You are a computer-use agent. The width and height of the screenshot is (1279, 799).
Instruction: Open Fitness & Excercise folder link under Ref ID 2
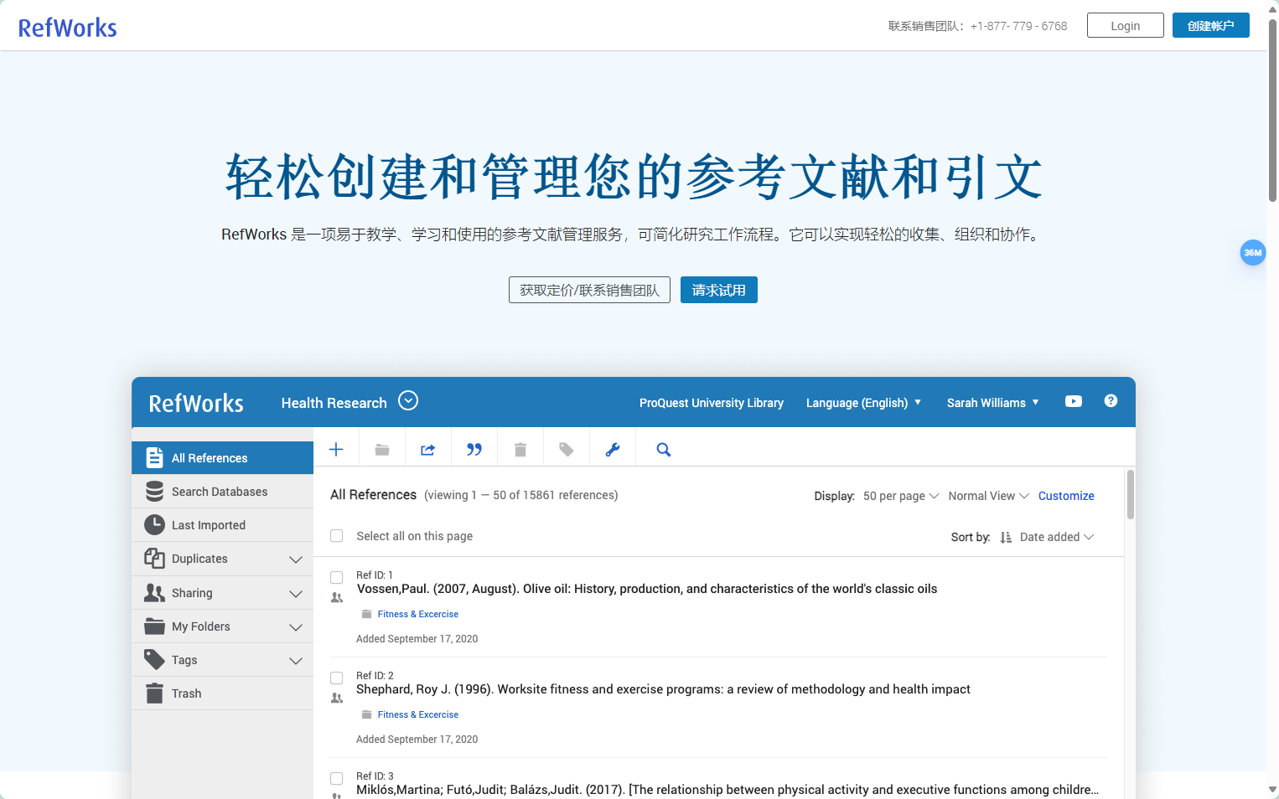pyautogui.click(x=417, y=714)
